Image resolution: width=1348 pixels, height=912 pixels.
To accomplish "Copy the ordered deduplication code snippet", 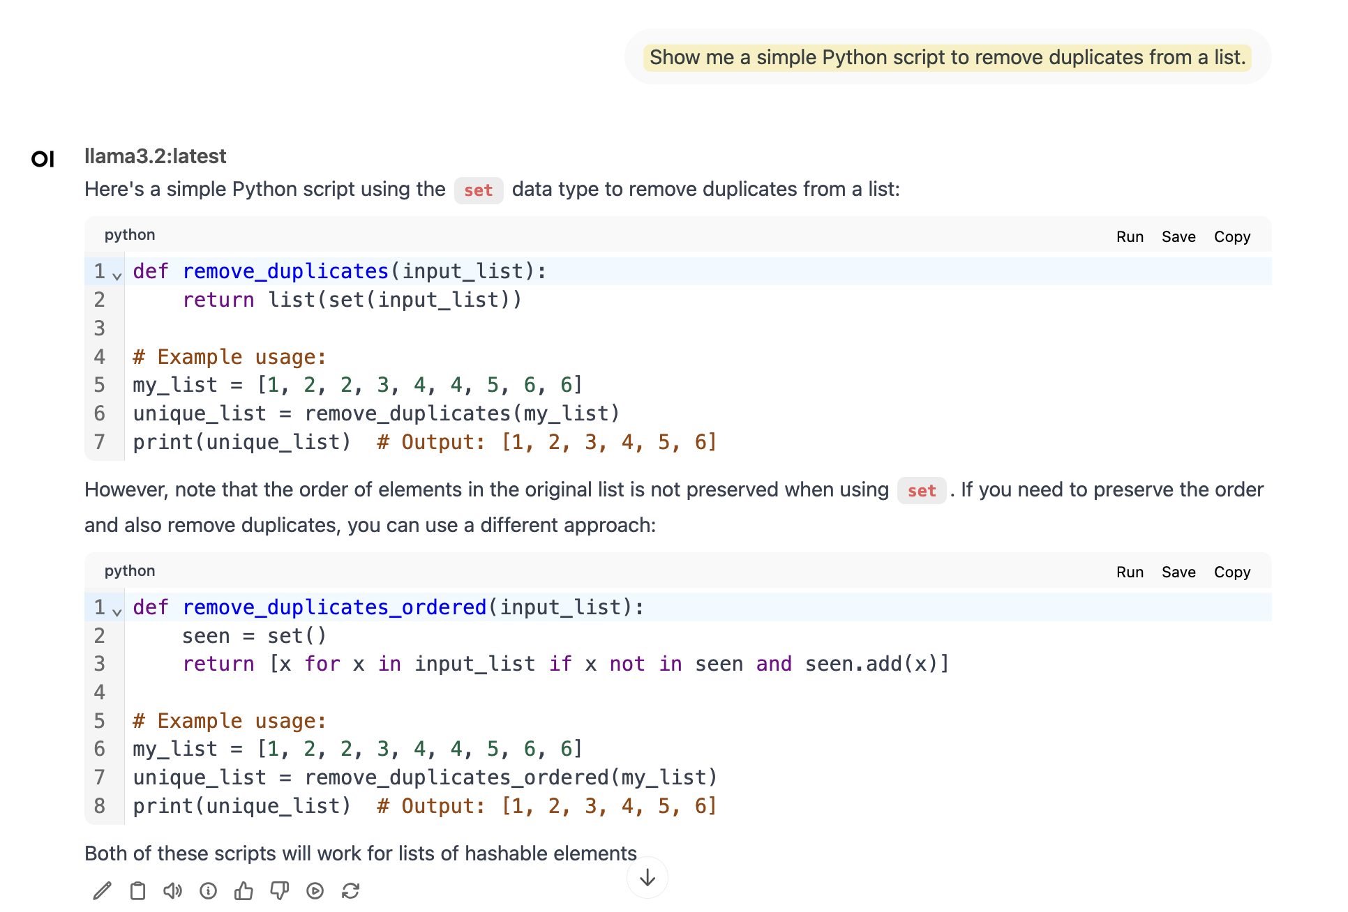I will pos(1231,572).
